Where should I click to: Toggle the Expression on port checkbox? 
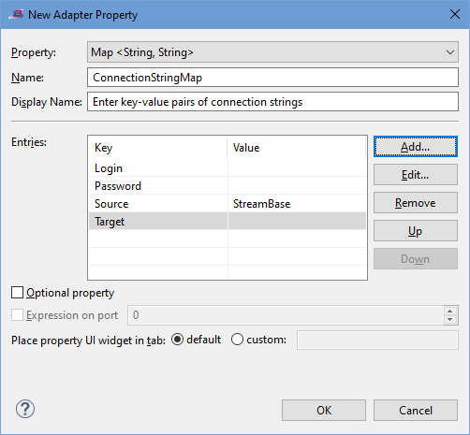pos(17,315)
